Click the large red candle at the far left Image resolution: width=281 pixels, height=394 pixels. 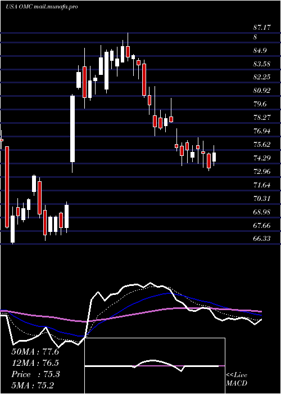pos(7,187)
